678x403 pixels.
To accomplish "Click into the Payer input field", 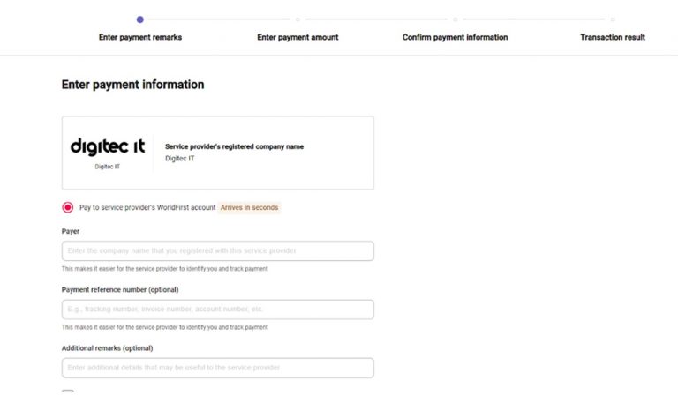I will (x=217, y=251).
